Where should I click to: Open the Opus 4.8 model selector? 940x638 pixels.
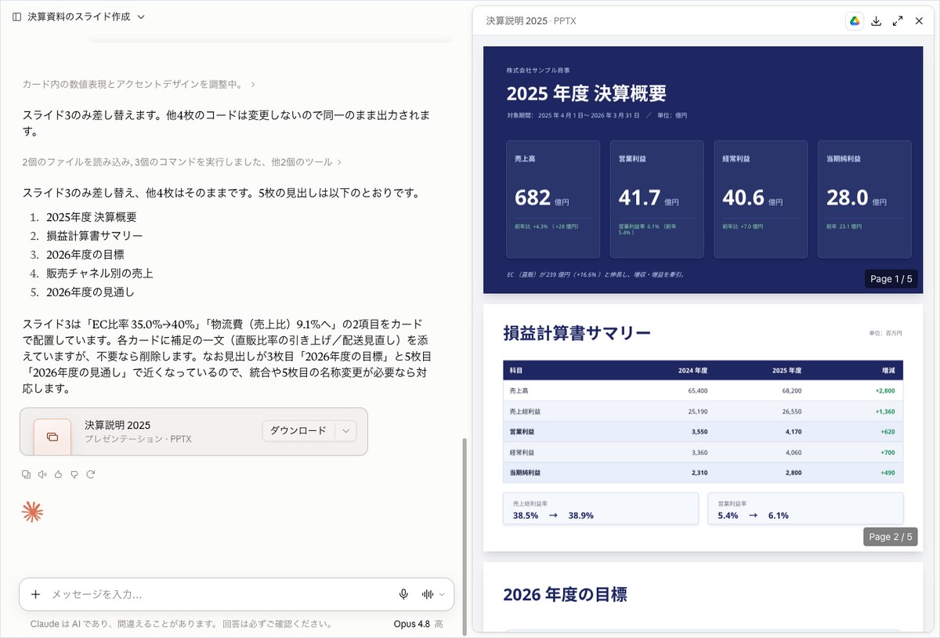[x=418, y=624]
